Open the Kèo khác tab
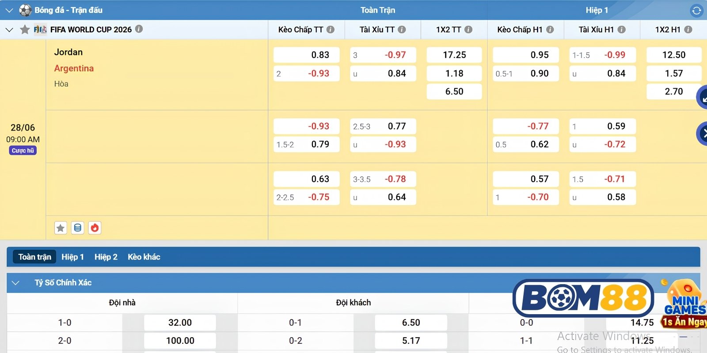 144,257
